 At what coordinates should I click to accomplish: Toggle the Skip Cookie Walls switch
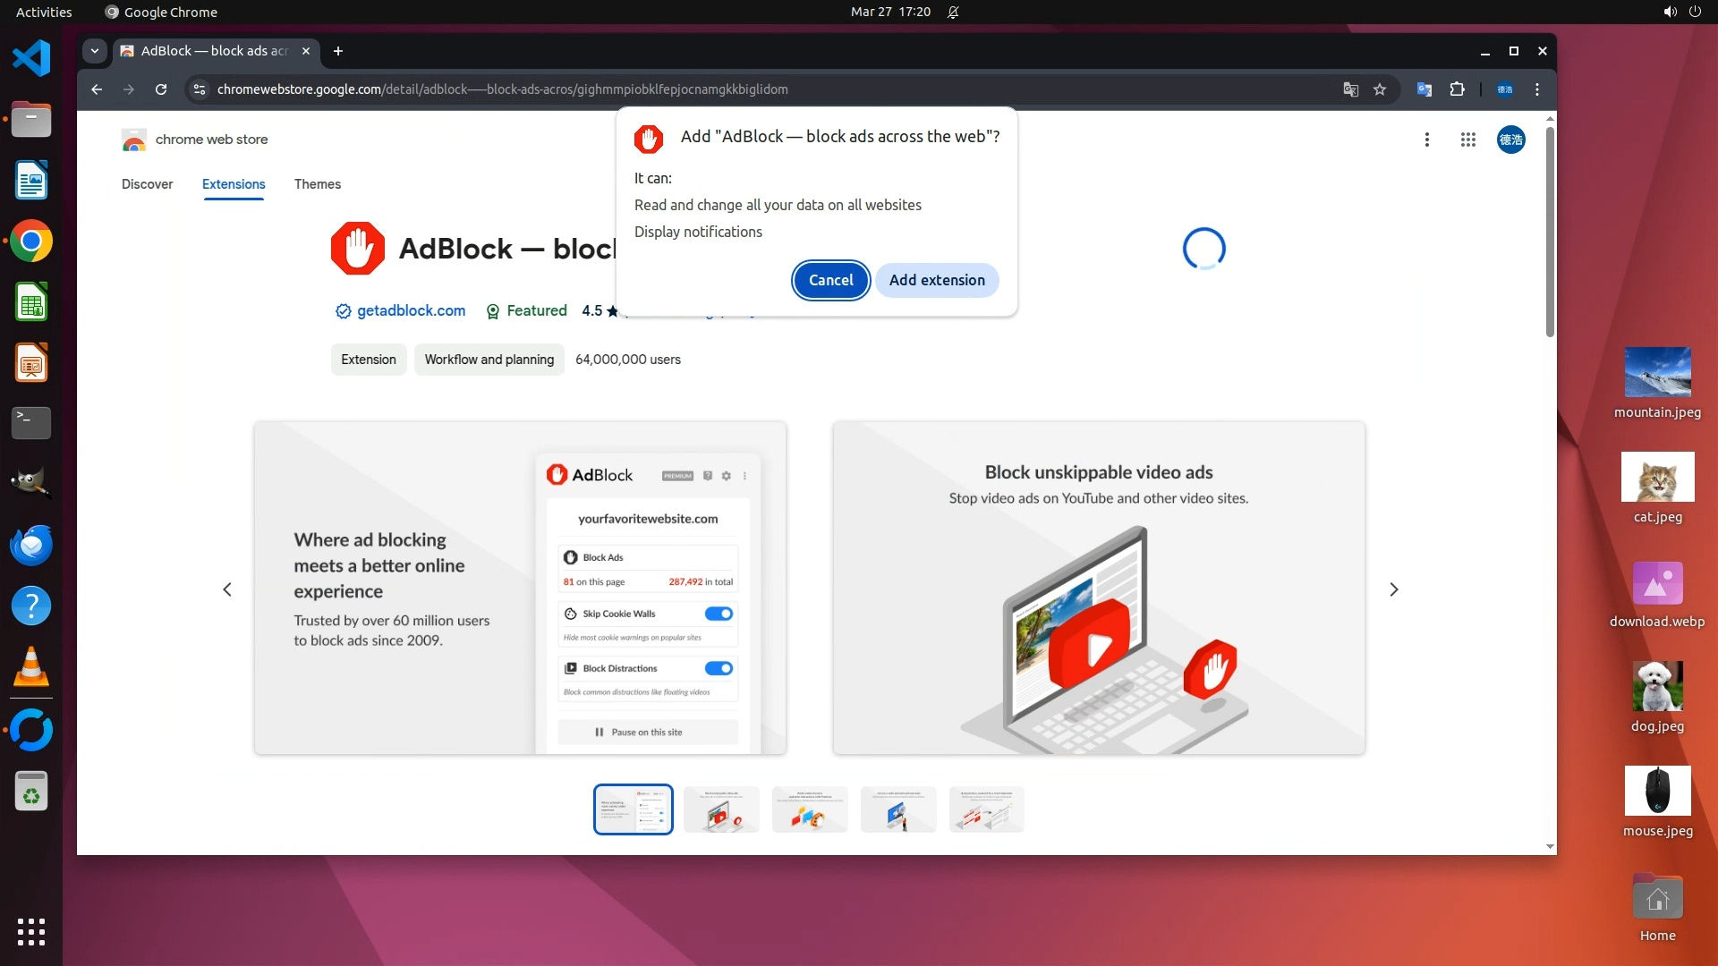tap(718, 614)
